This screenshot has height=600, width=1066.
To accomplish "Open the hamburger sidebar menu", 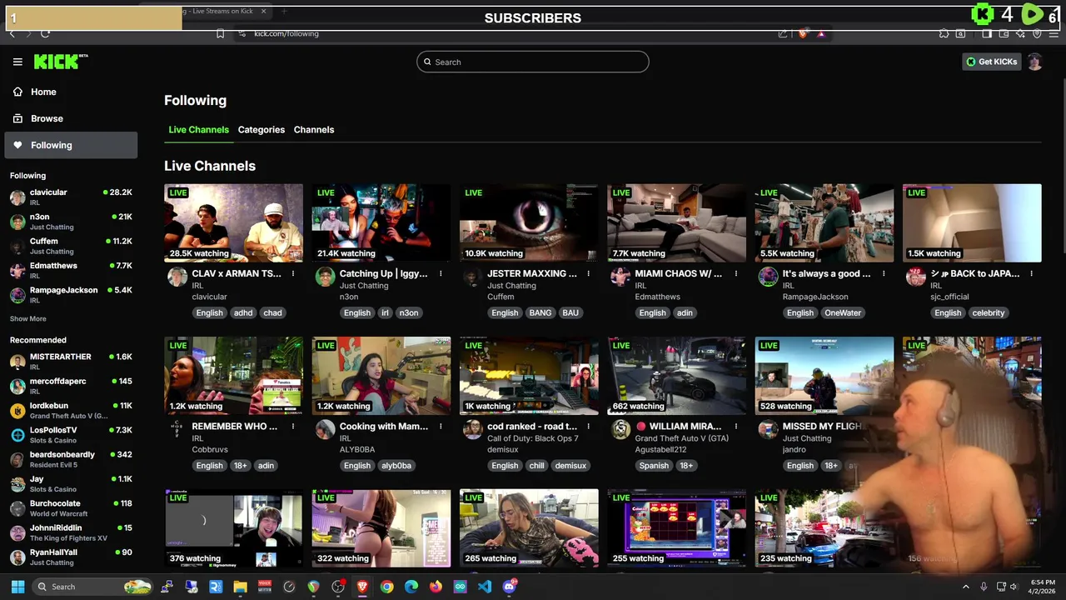I will (x=17, y=62).
